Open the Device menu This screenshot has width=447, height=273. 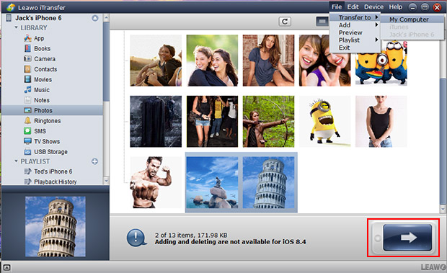[373, 6]
